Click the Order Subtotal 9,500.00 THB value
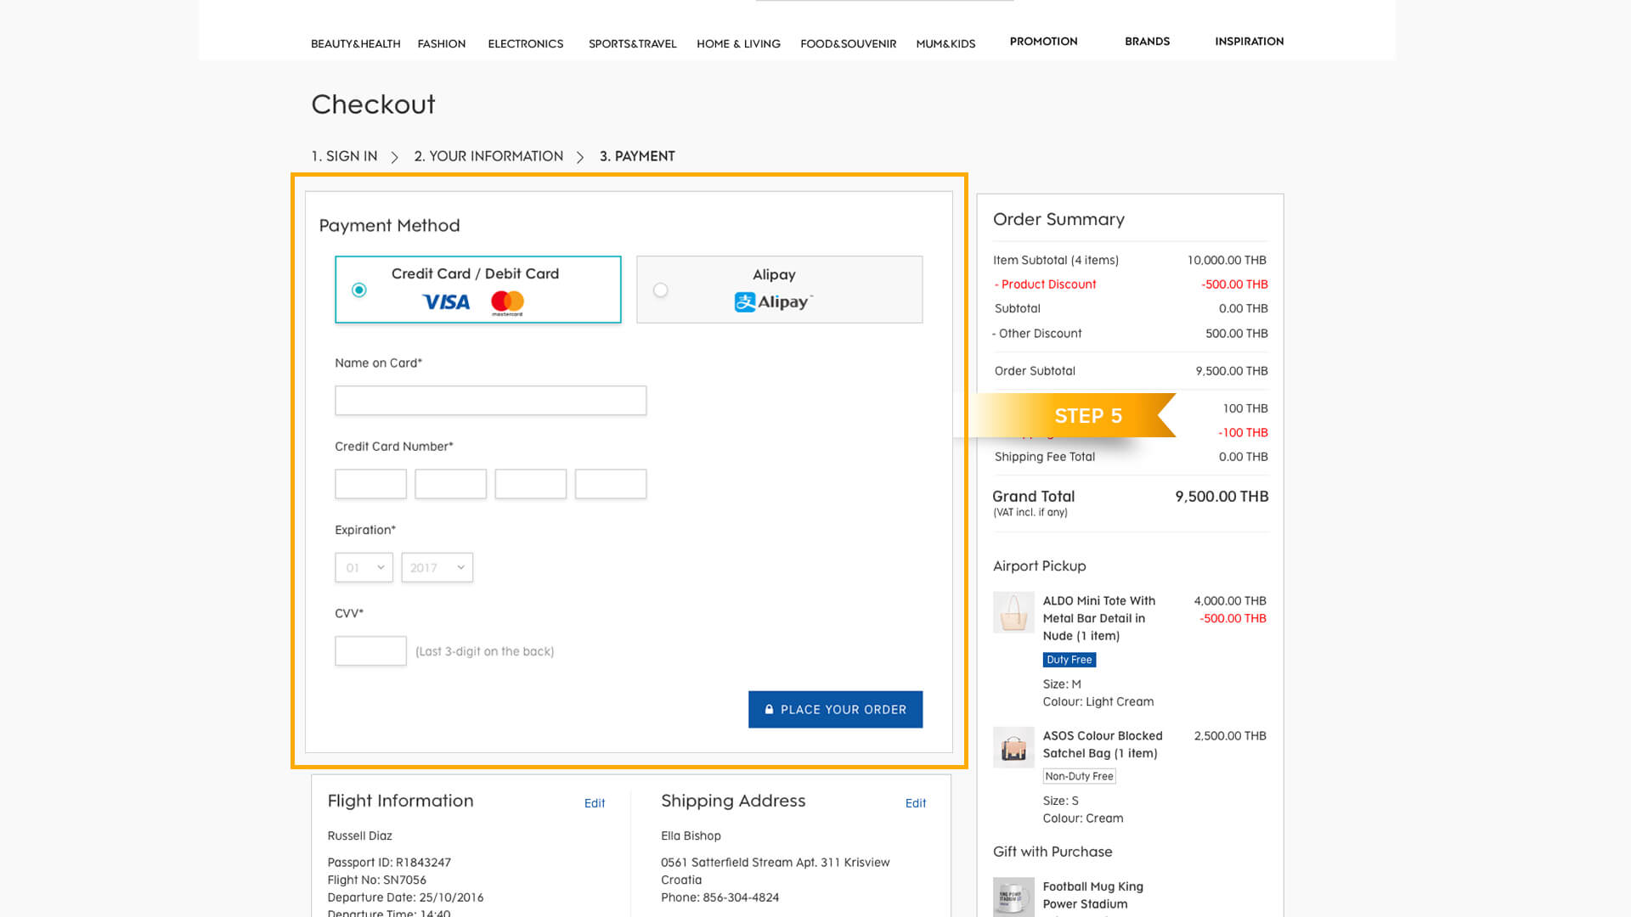1631x917 pixels. coord(1231,371)
